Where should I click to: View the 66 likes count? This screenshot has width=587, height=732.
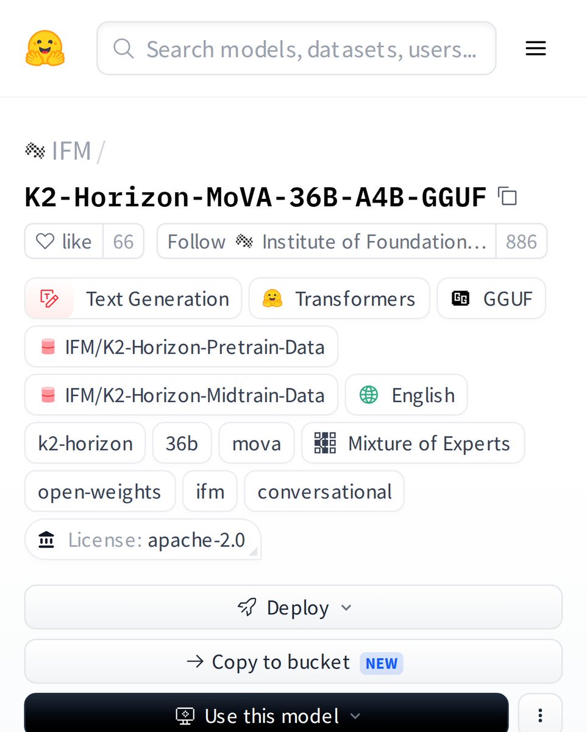123,242
